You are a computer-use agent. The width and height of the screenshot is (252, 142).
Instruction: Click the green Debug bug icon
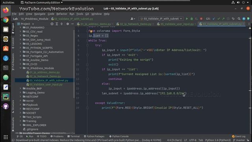tap(192, 19)
